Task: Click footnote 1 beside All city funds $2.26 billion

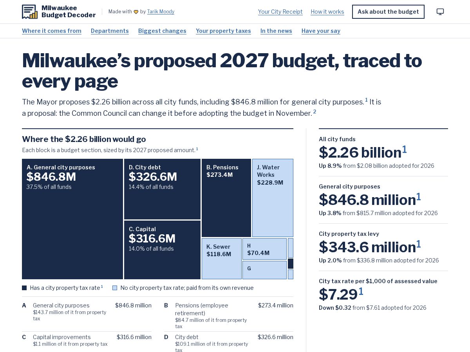Action: (x=405, y=150)
